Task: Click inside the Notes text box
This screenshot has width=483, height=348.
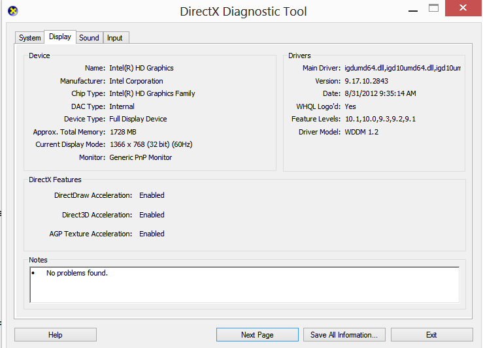Action: click(244, 285)
